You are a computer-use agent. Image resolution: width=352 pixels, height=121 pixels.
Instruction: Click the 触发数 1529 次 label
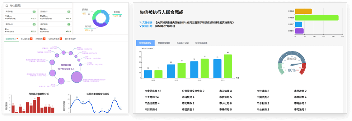pyautogui.click(x=89, y=28)
